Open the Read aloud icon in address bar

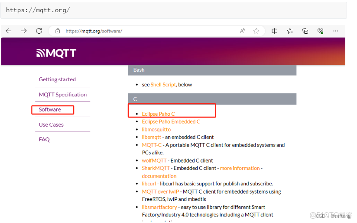[x=243, y=31]
